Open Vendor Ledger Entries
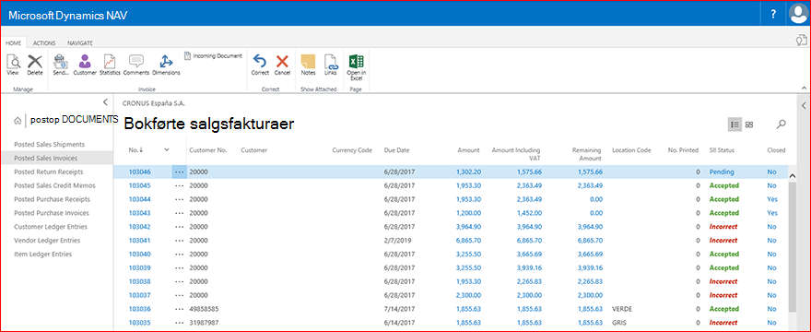Screen dimensions: 811x332 coord(47,241)
